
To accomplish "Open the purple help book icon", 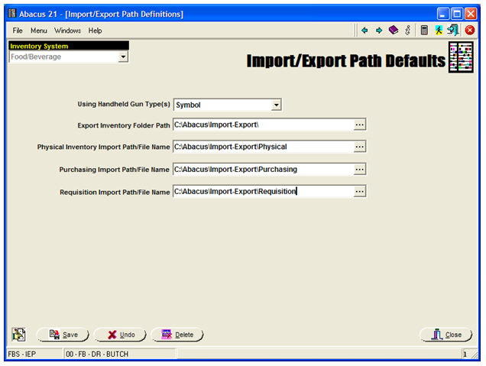I will tap(393, 31).
